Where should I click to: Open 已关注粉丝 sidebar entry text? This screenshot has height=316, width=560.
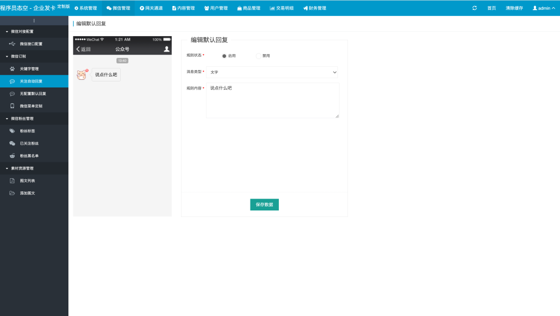tap(30, 144)
